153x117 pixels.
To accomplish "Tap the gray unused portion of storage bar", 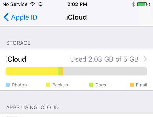I will point(105,71).
